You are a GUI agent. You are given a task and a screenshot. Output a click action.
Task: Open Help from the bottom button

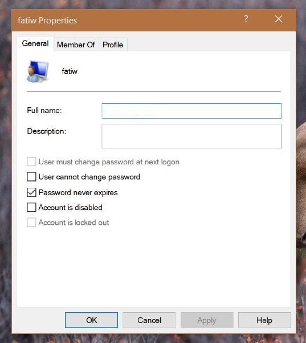[264, 320]
